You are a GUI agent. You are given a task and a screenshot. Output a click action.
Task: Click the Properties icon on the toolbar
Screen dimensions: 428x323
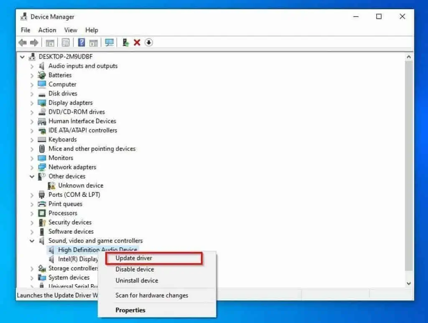[x=66, y=42]
